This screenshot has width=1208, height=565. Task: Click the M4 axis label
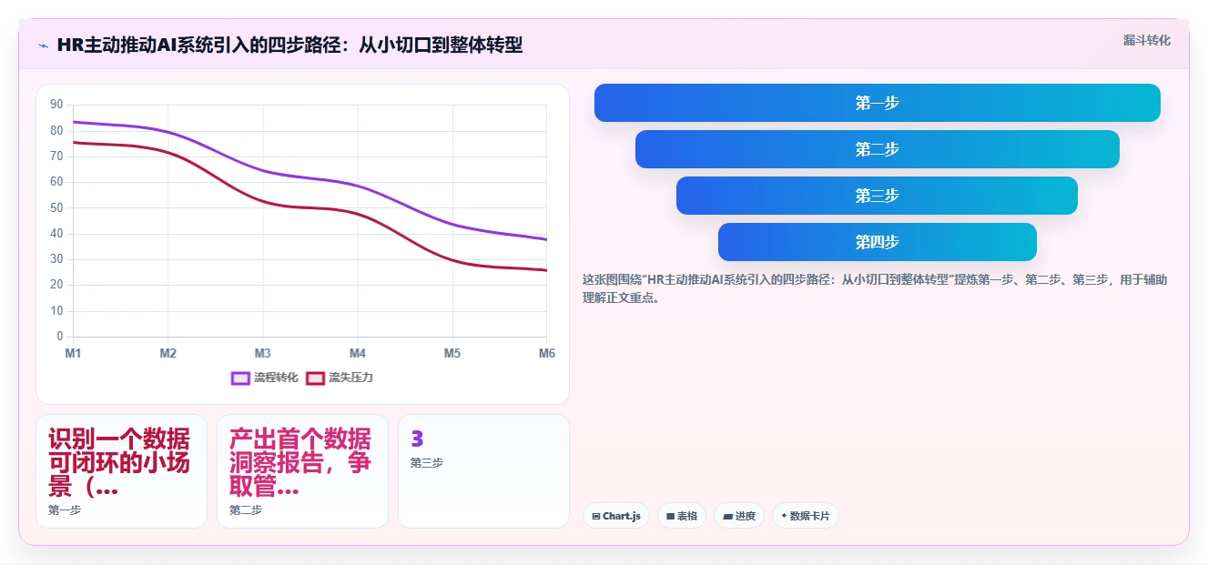(358, 353)
